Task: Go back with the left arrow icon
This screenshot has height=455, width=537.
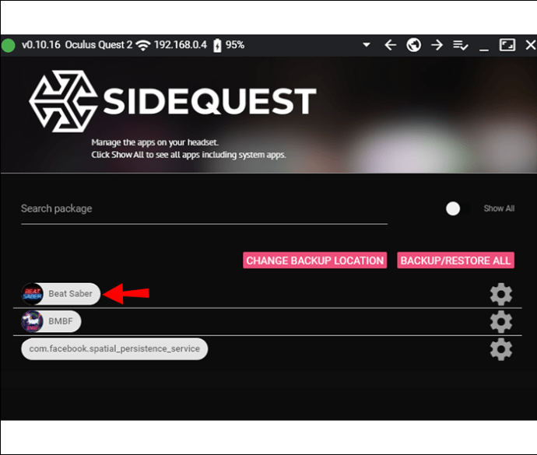Action: (x=391, y=45)
